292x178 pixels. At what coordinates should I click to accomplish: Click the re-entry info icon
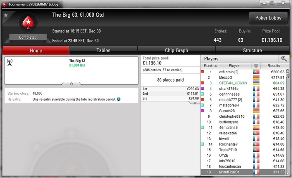(x=118, y=99)
